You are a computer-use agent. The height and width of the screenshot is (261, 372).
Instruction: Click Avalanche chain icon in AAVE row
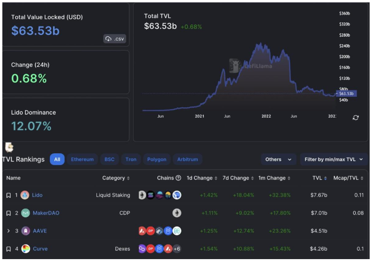[142, 231]
